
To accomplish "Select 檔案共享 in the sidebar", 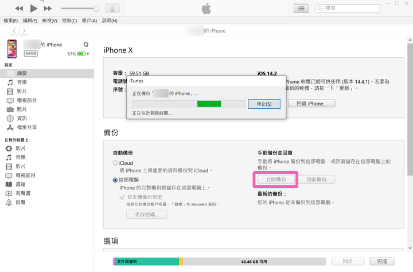I will [x=47, y=127].
